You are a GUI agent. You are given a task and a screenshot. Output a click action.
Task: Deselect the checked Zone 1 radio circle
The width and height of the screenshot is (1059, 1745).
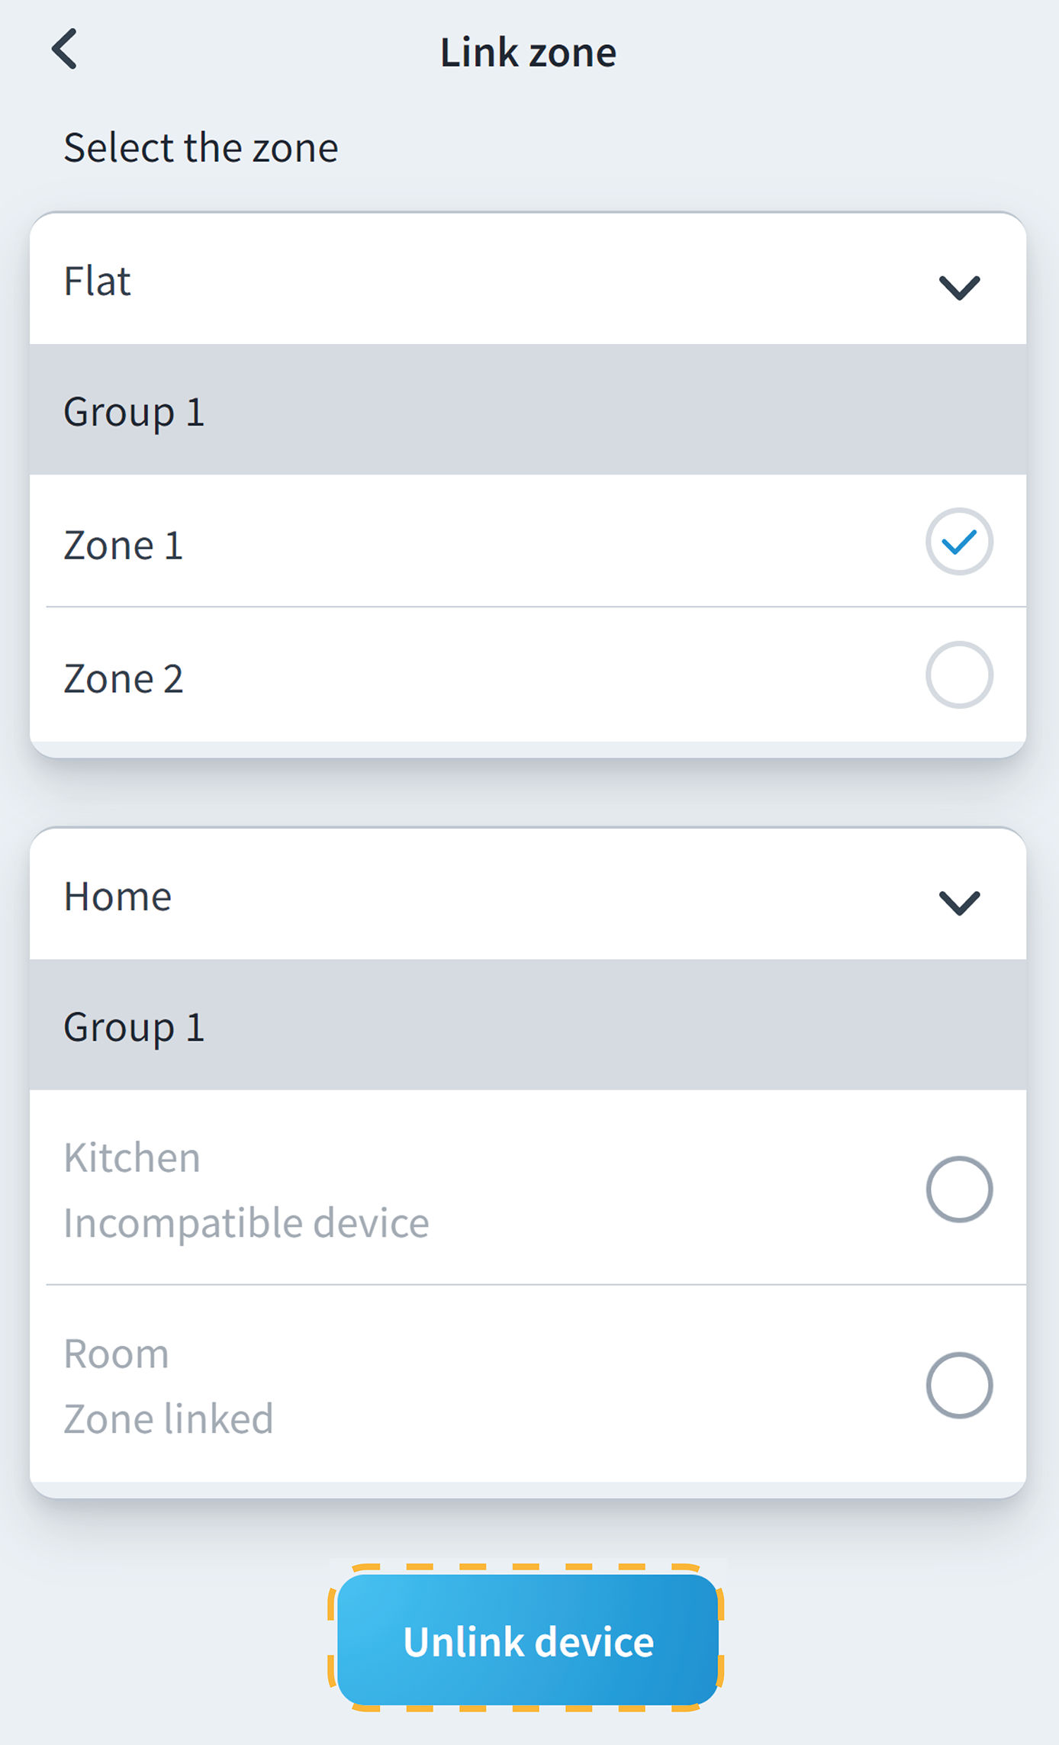pos(958,542)
